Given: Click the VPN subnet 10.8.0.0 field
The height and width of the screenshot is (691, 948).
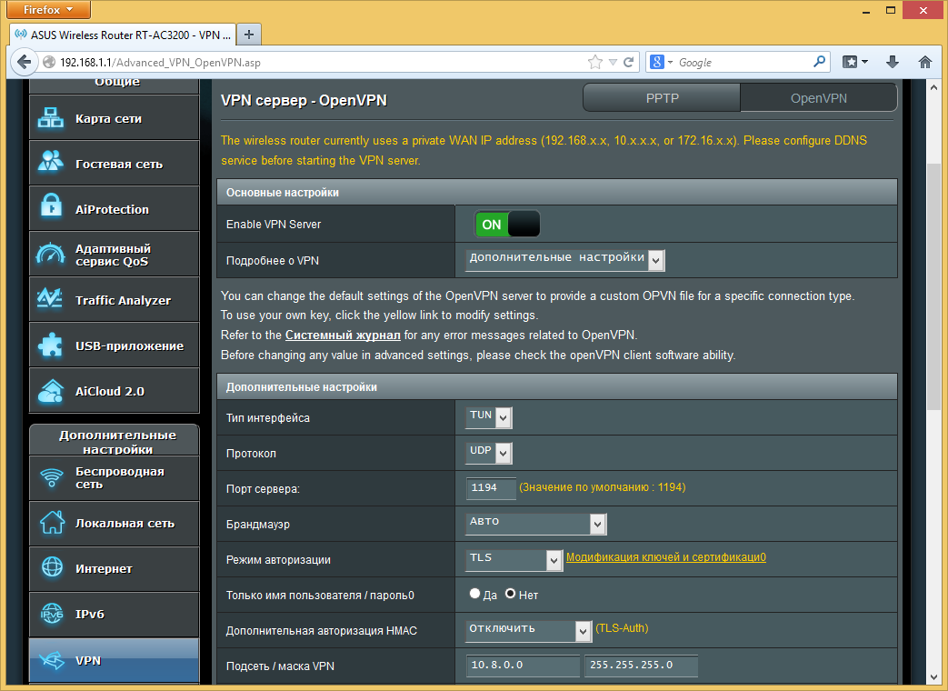Looking at the screenshot, I should coord(523,666).
